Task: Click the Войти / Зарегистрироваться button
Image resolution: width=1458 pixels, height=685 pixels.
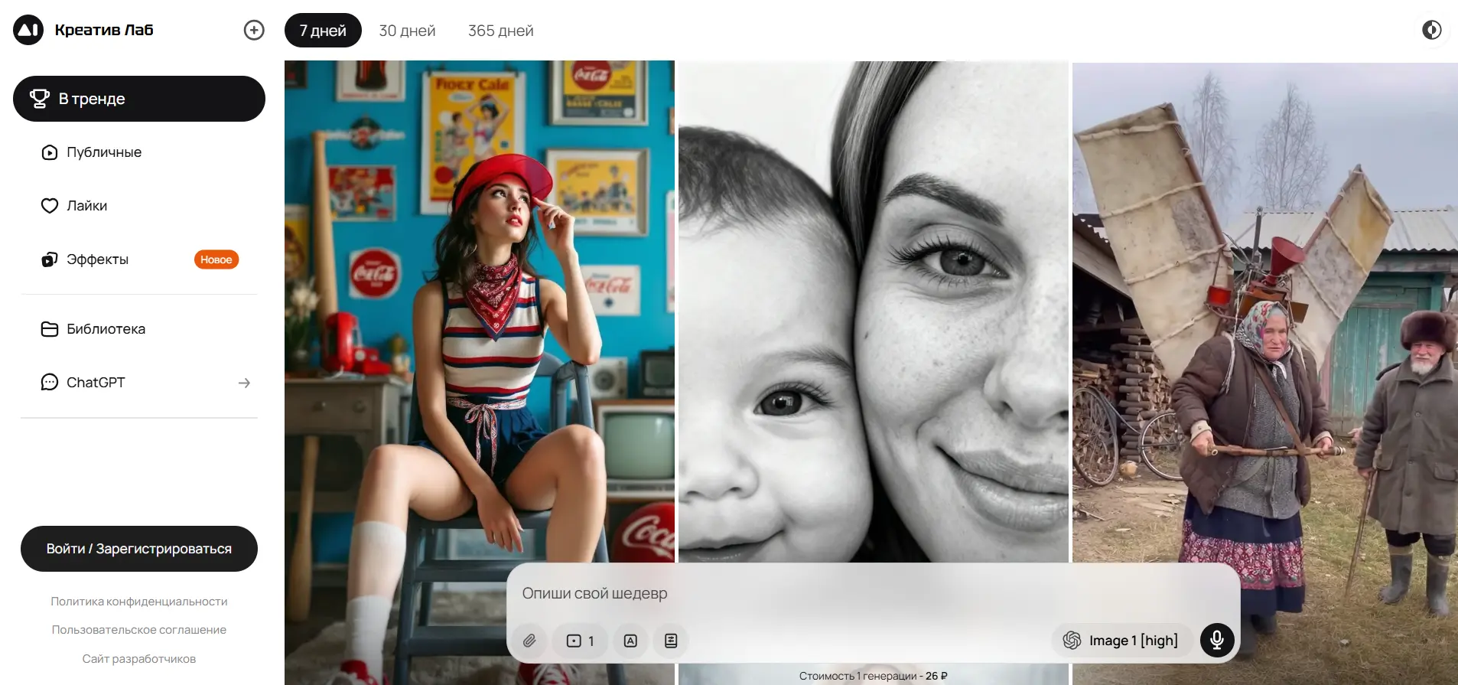Action: tap(139, 549)
